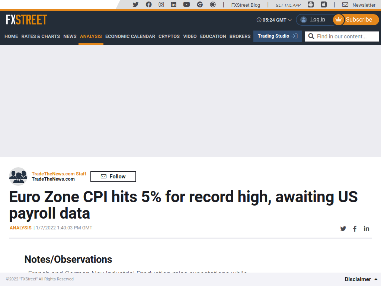Open the LinkedIn icon in top bar
This screenshot has height=286, width=381.
coord(173,4)
